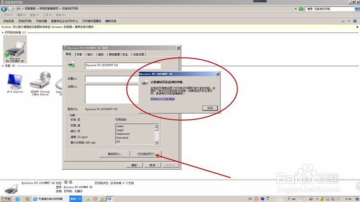Select the Kyocera FS-1025MFP GX printer icon
Image resolution: width=360 pixels, height=202 pixels.
[15, 49]
